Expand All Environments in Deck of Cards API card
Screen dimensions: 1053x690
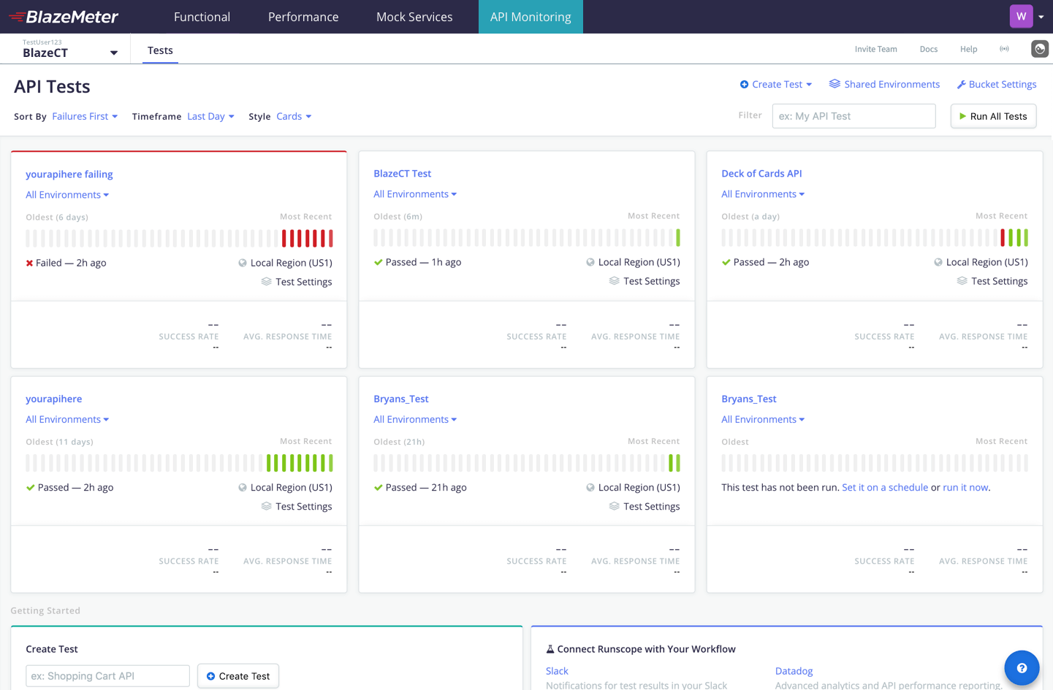763,194
